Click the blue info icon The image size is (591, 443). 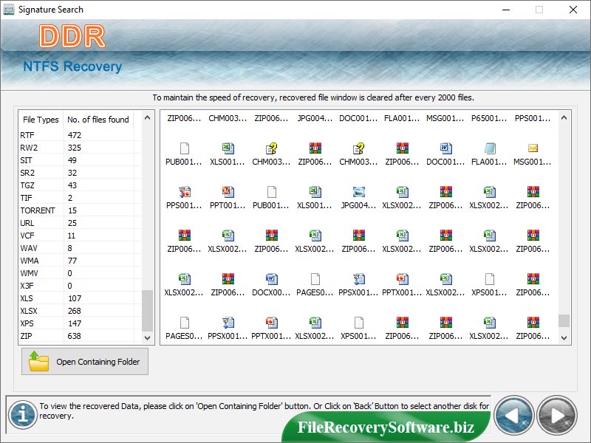click(24, 414)
